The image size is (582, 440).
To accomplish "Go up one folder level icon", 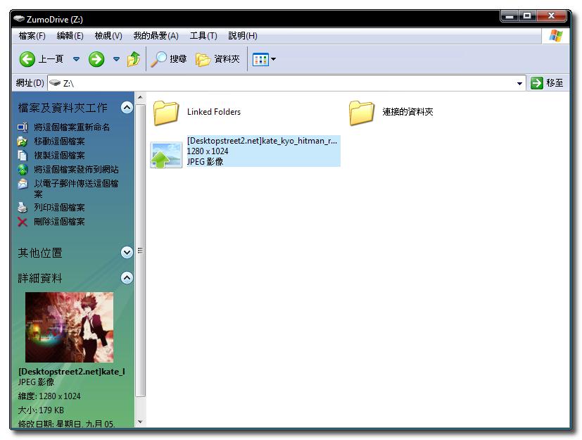I will coord(134,59).
